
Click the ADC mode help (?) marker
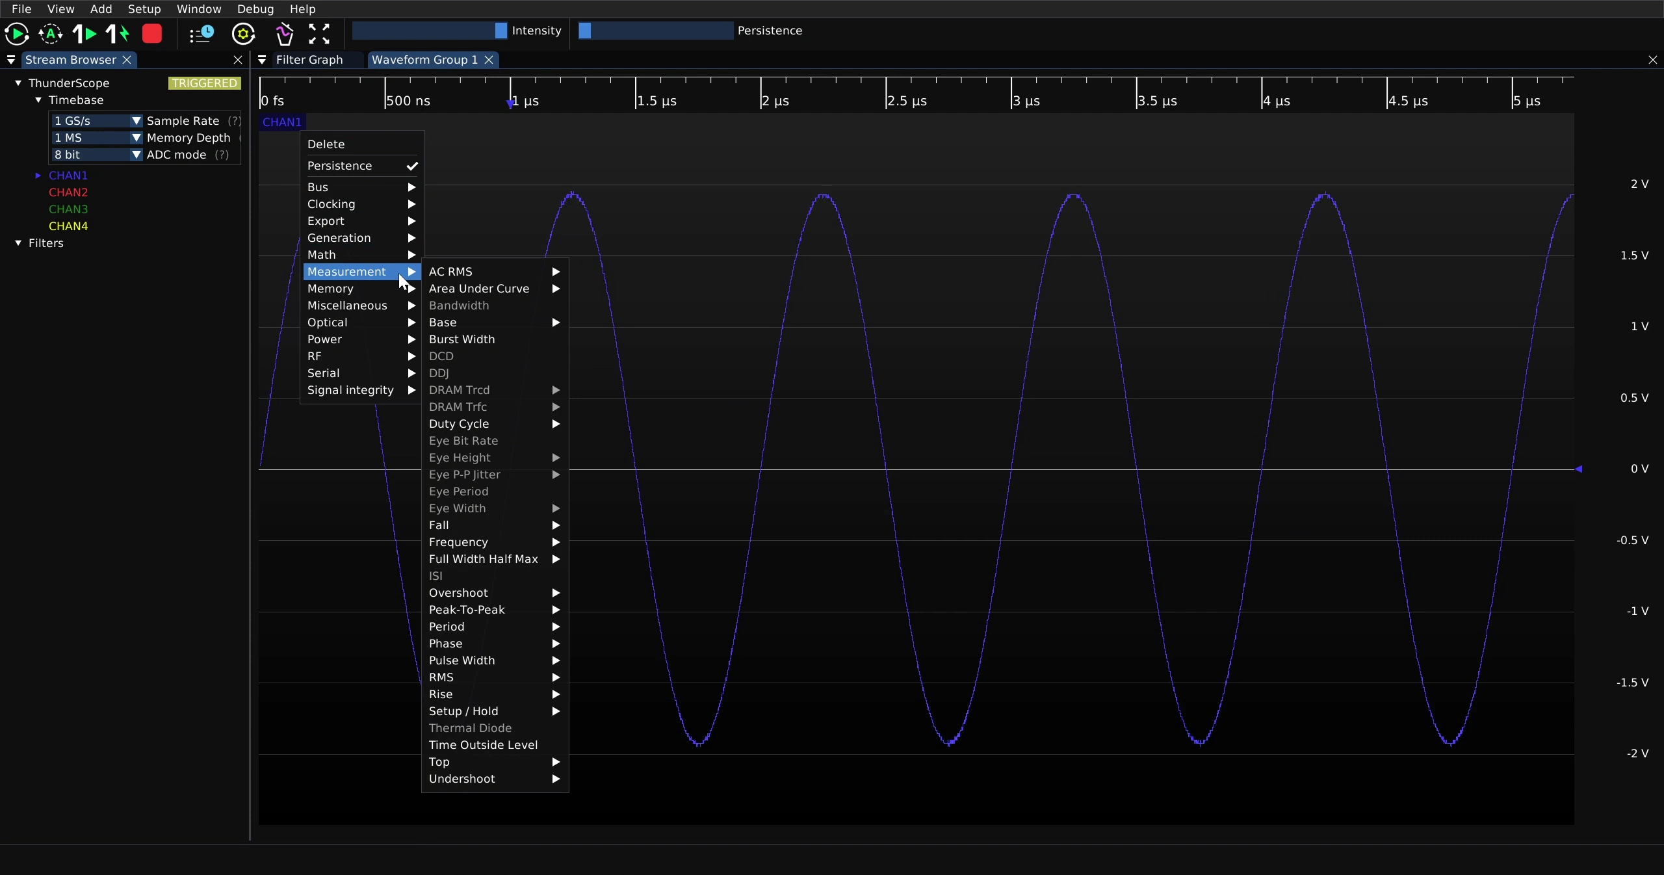pos(222,155)
